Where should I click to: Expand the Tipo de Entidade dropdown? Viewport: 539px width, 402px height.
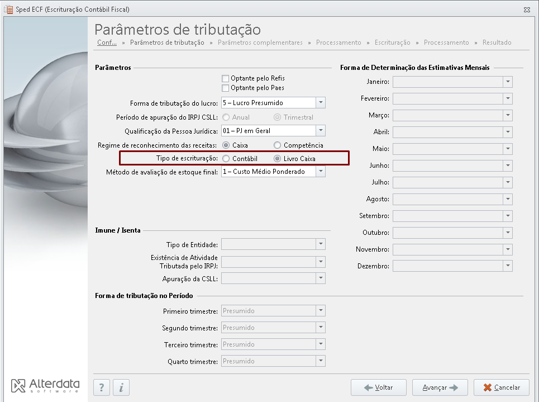click(321, 244)
